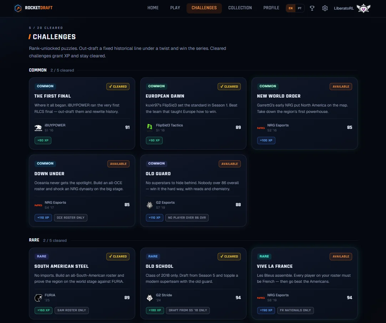Open the Play tab
386x323 pixels.
tap(175, 8)
